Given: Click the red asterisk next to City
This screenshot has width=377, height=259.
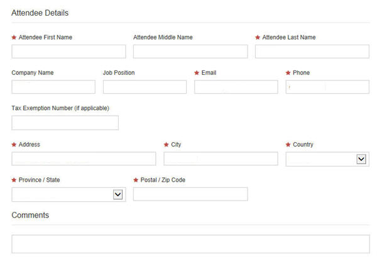Looking at the screenshot, I should (x=167, y=145).
